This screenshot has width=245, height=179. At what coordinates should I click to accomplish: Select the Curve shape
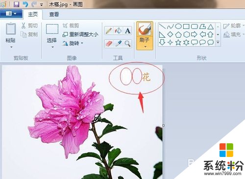point(170,26)
